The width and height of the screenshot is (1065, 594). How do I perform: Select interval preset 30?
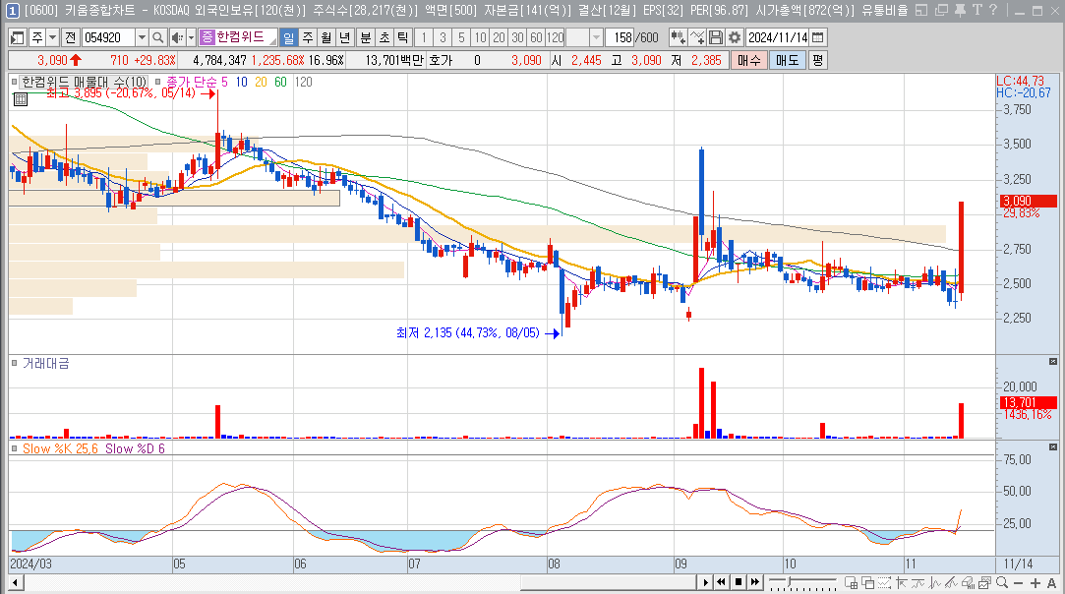[517, 37]
